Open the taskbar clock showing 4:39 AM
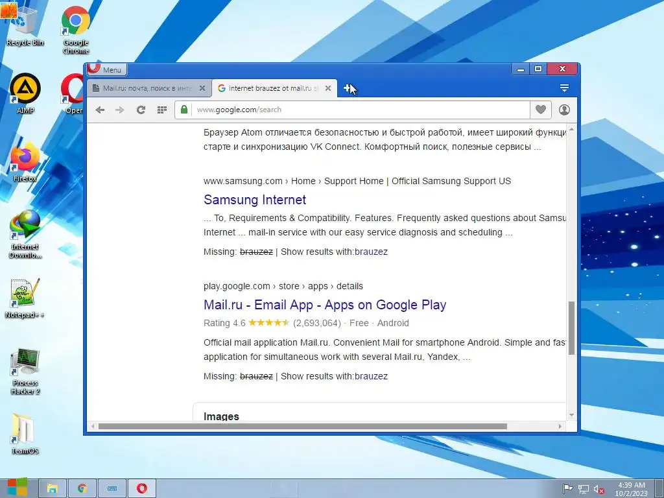This screenshot has height=498, width=664. 631,489
